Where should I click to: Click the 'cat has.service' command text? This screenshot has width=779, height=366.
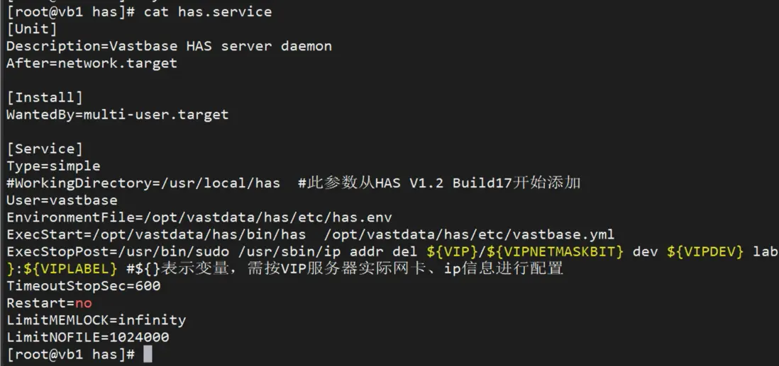point(207,11)
